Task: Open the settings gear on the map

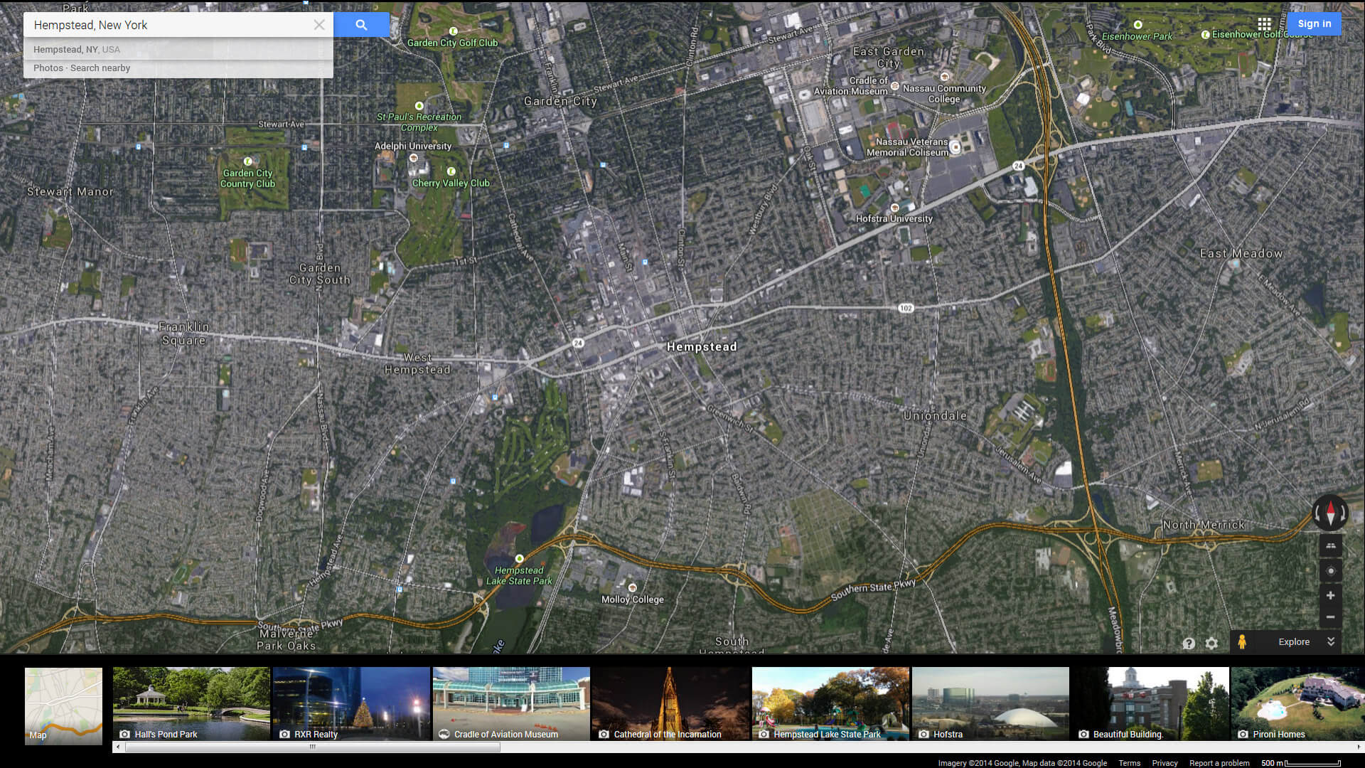Action: click(1211, 643)
